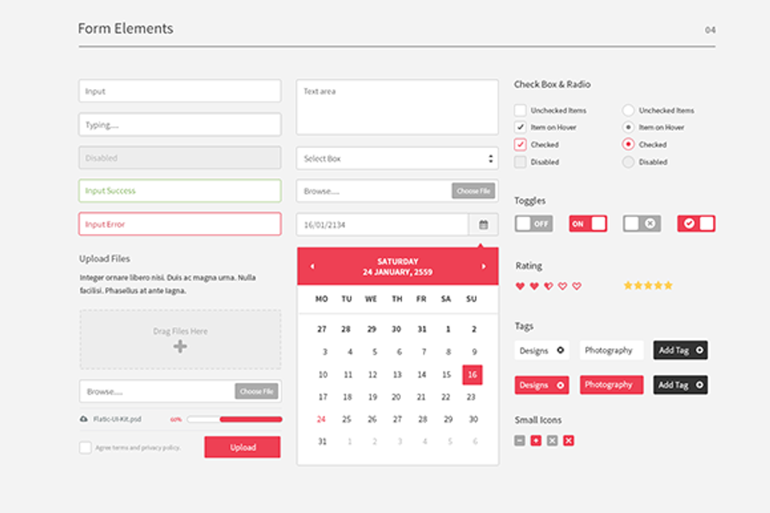Select highlighted day 16 in calendar

click(x=472, y=374)
